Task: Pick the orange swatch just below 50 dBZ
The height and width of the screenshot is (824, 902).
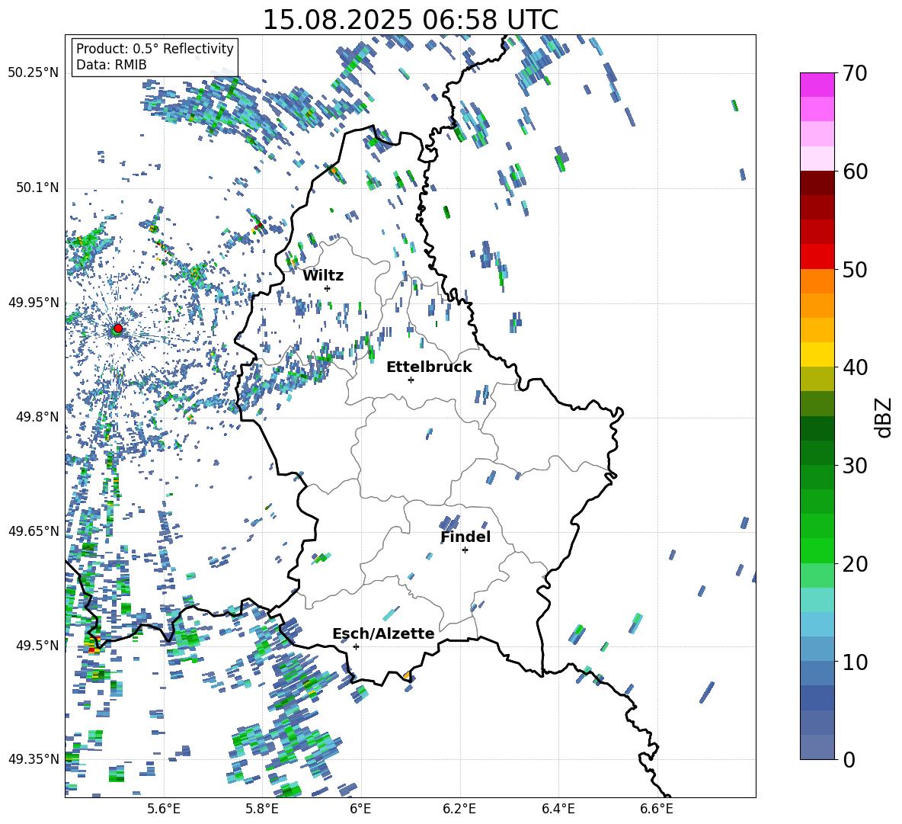Action: 817,281
